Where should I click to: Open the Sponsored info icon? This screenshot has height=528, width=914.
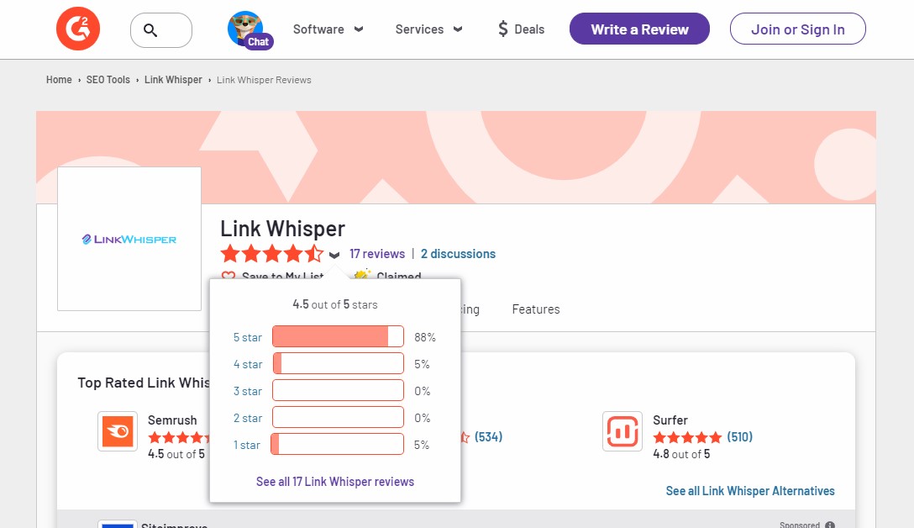[x=830, y=525]
